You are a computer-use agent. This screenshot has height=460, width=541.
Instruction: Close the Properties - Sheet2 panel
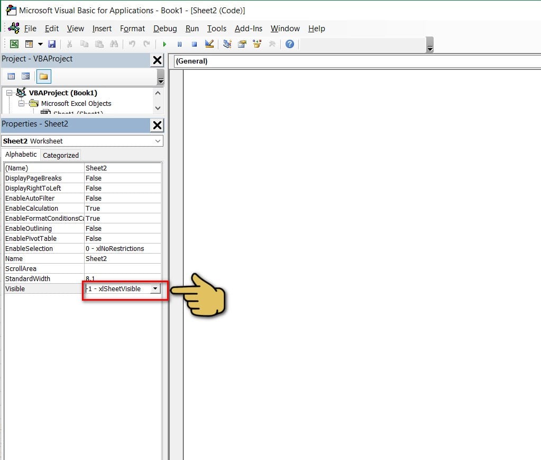click(157, 125)
